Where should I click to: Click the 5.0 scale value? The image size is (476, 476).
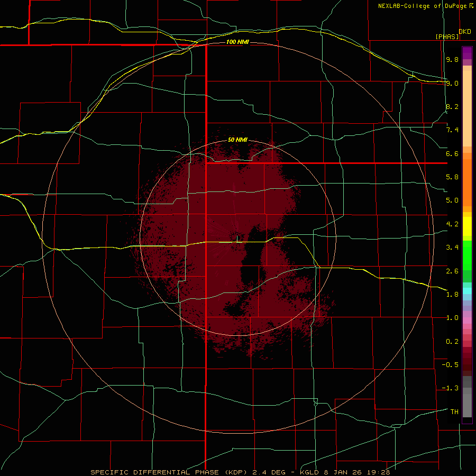click(452, 200)
